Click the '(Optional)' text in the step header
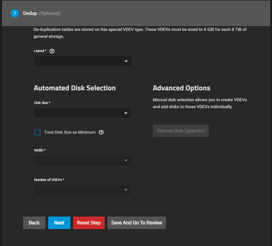The width and height of the screenshot is (272, 246). (50, 13)
